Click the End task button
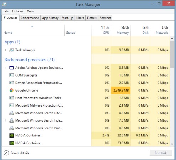 (x=161, y=153)
